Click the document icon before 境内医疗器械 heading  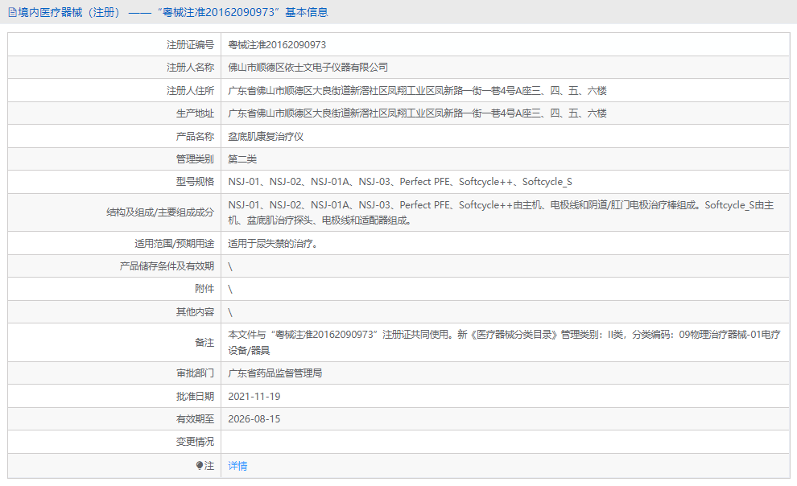(x=12, y=12)
